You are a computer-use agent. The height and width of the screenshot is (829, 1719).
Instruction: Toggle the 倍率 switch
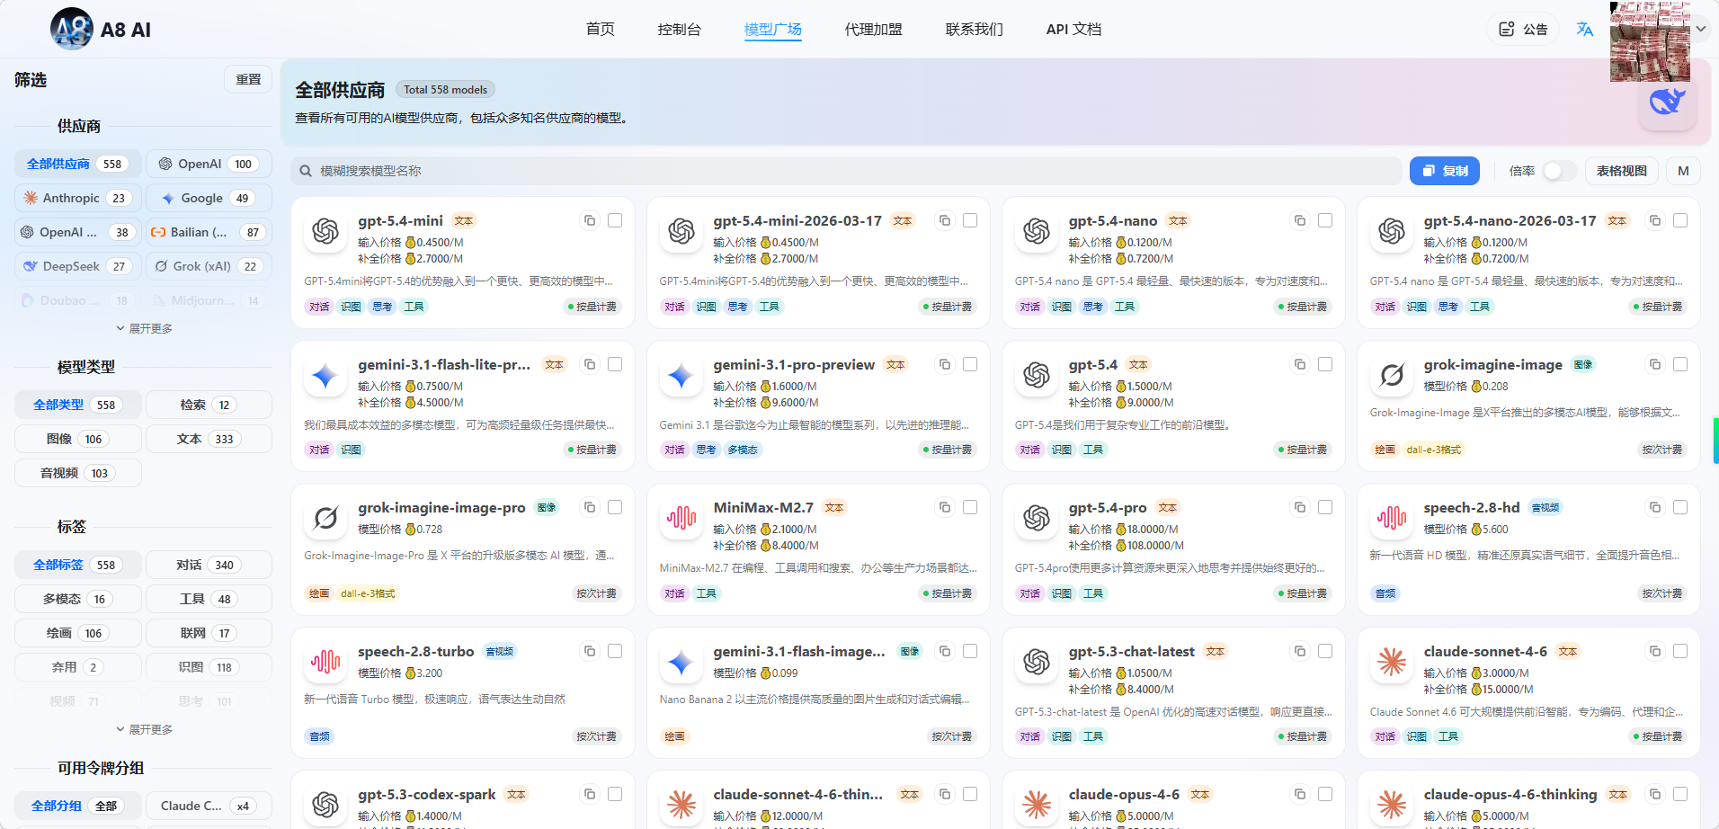click(x=1559, y=171)
